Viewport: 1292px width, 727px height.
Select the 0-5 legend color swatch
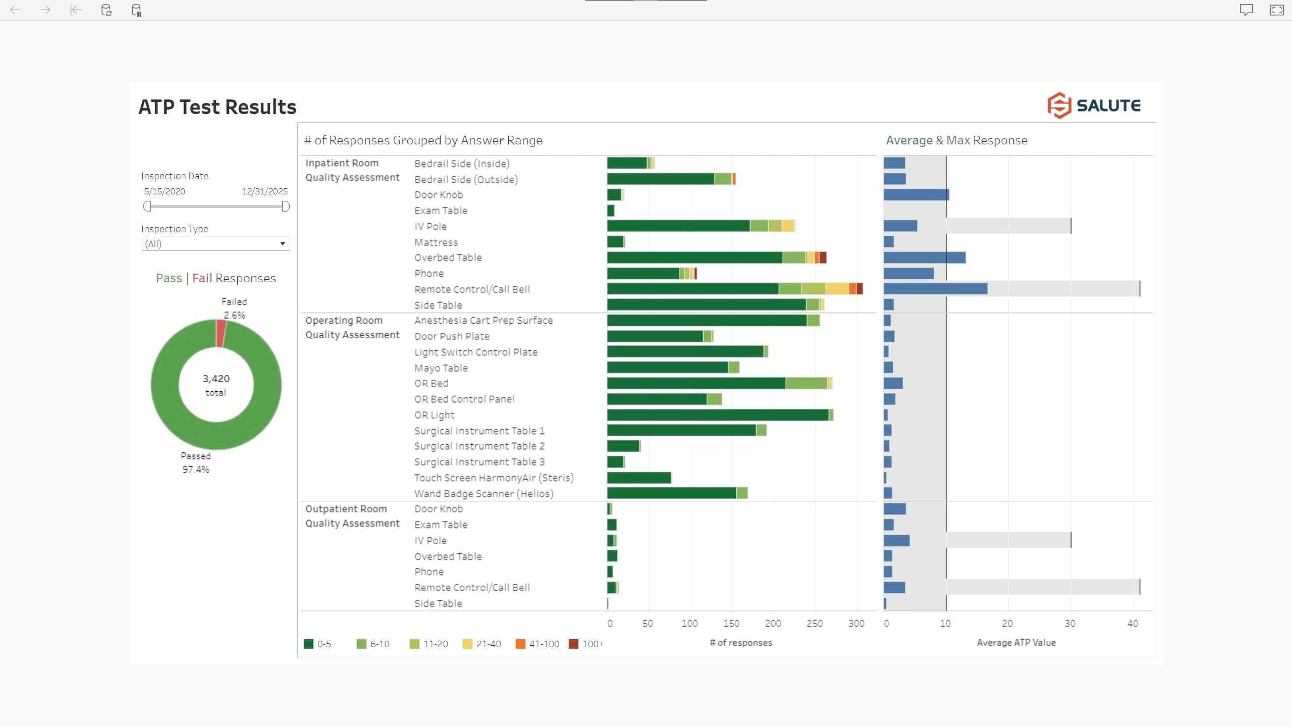308,644
